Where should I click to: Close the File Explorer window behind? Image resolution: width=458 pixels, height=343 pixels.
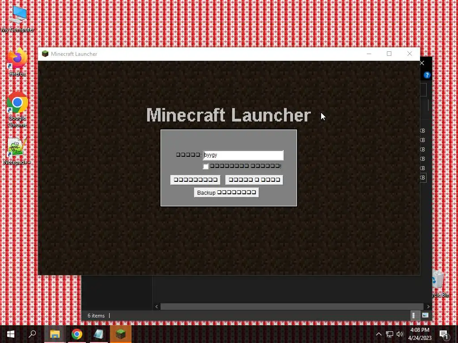tap(422, 63)
